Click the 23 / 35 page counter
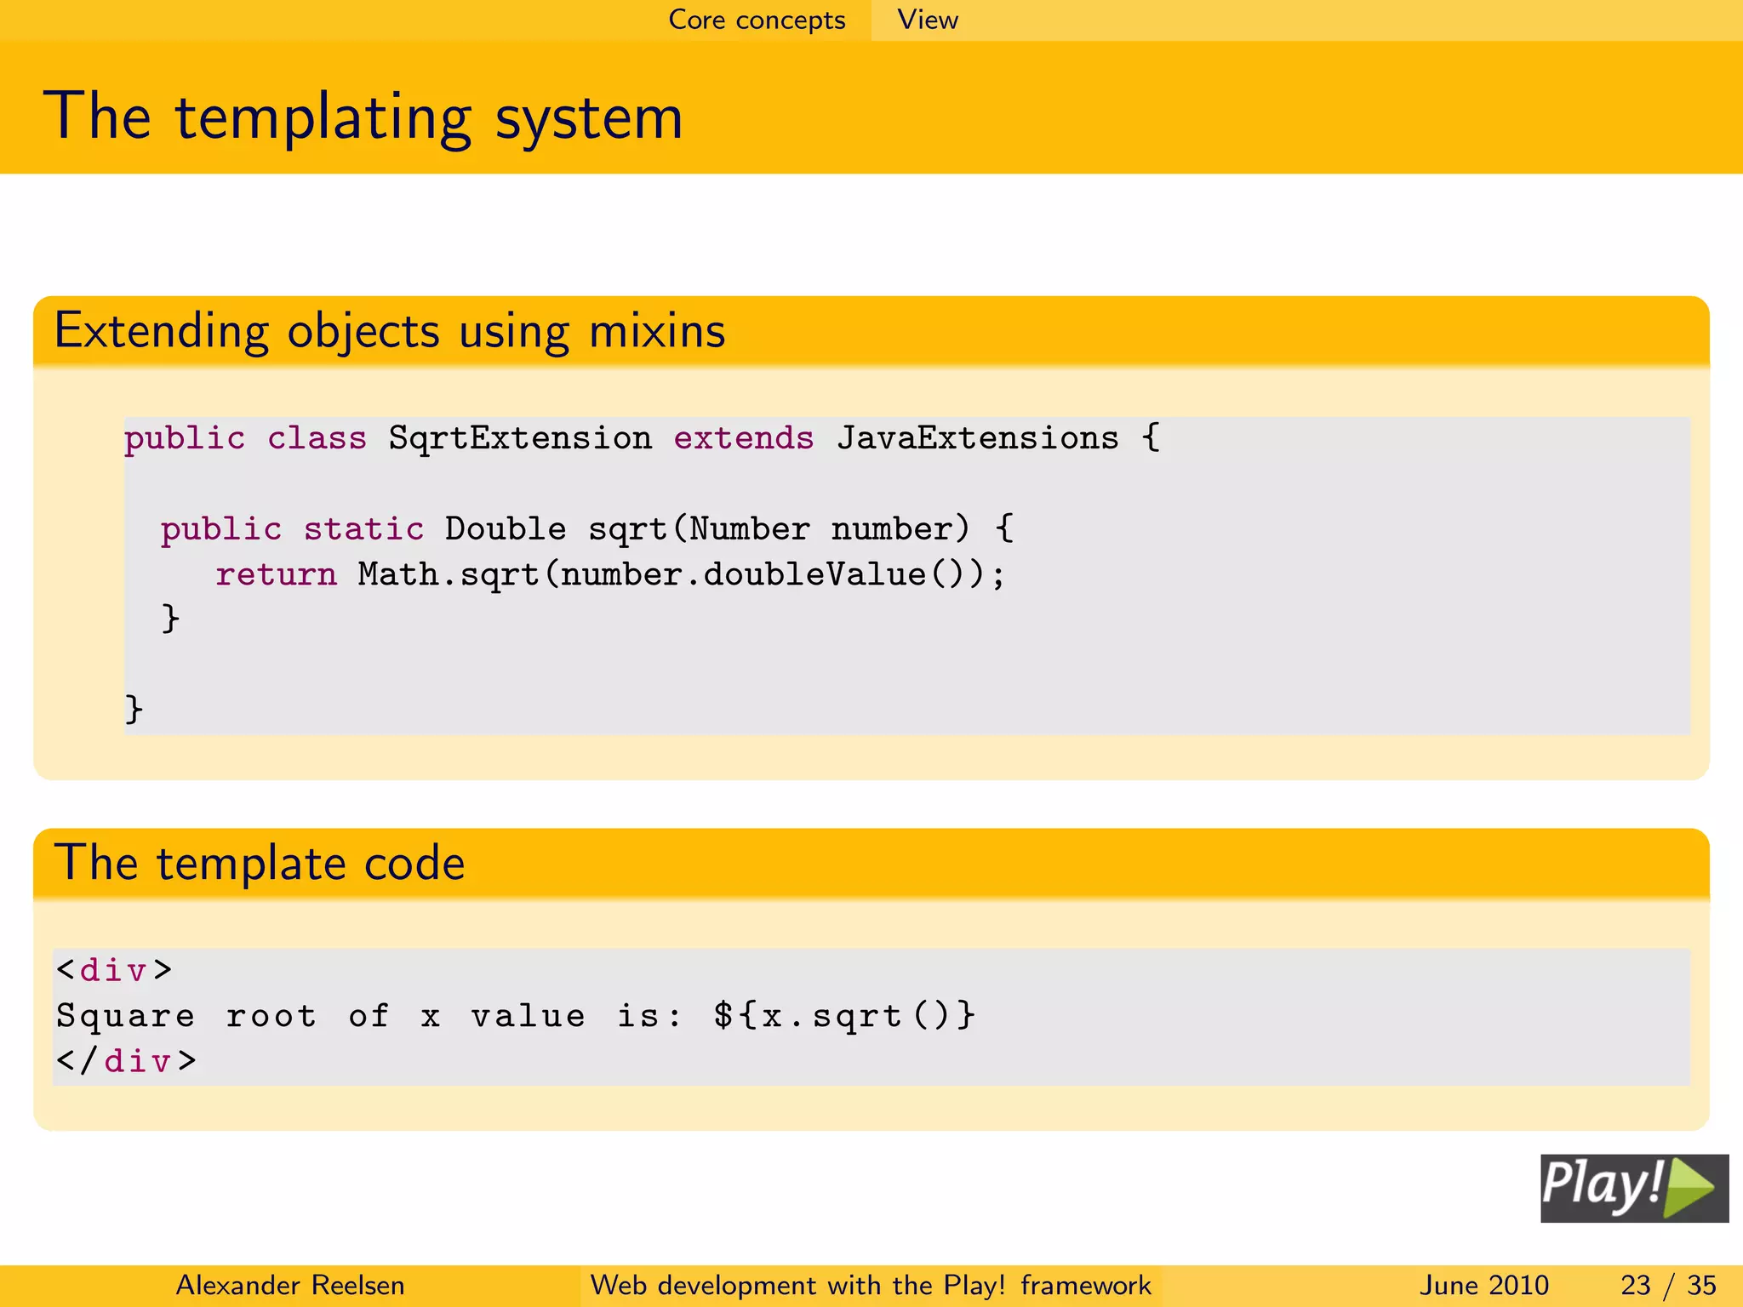This screenshot has width=1743, height=1307. coord(1667,1285)
